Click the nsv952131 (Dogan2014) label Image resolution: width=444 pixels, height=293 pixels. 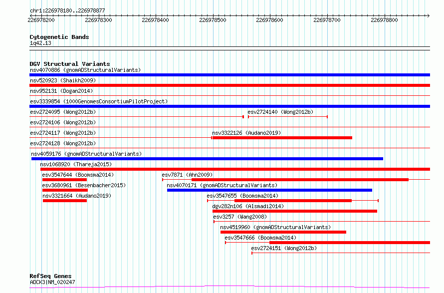[x=61, y=91]
